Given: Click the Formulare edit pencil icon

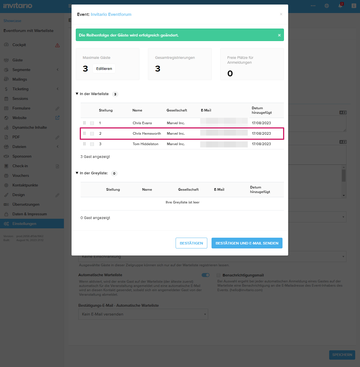Looking at the screenshot, I should [x=57, y=108].
